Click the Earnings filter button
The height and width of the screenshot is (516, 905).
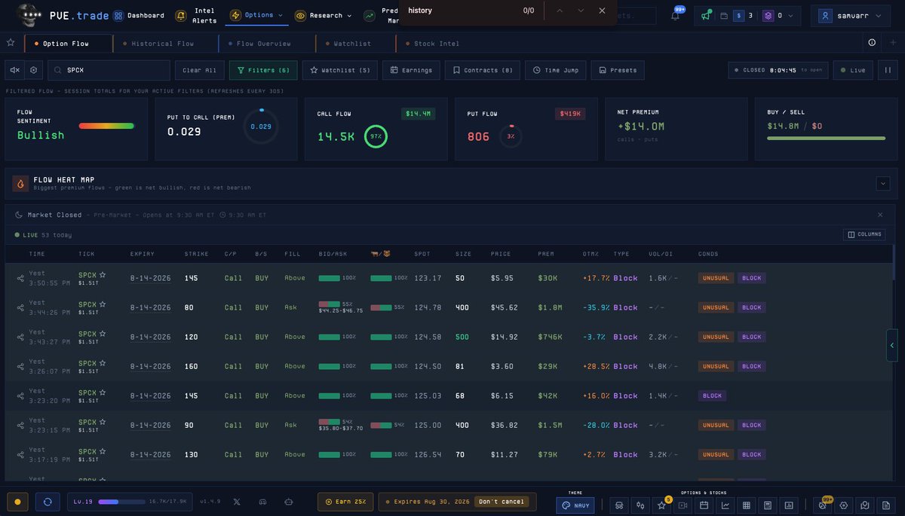412,70
